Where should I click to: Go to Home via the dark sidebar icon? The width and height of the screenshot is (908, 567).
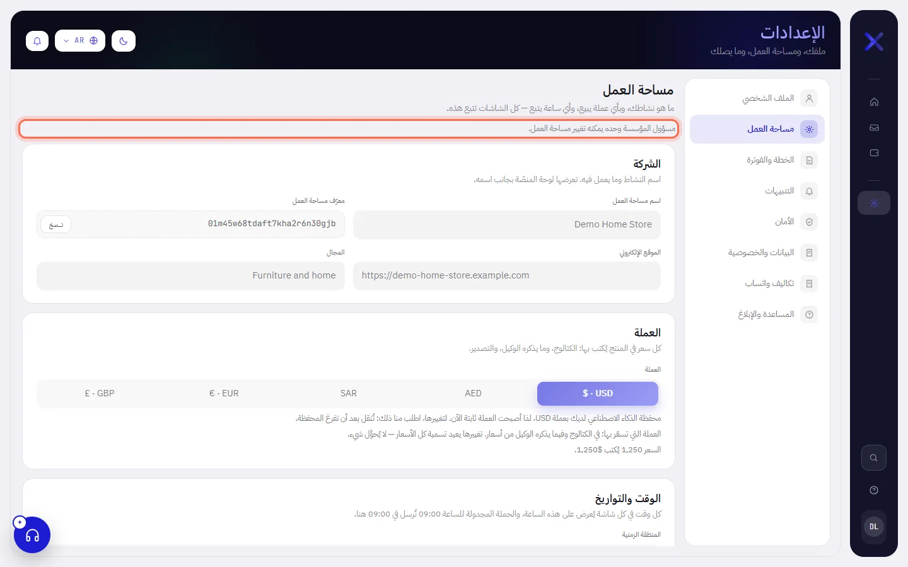pos(874,102)
